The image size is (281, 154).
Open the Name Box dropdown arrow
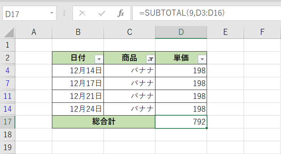(x=52, y=13)
